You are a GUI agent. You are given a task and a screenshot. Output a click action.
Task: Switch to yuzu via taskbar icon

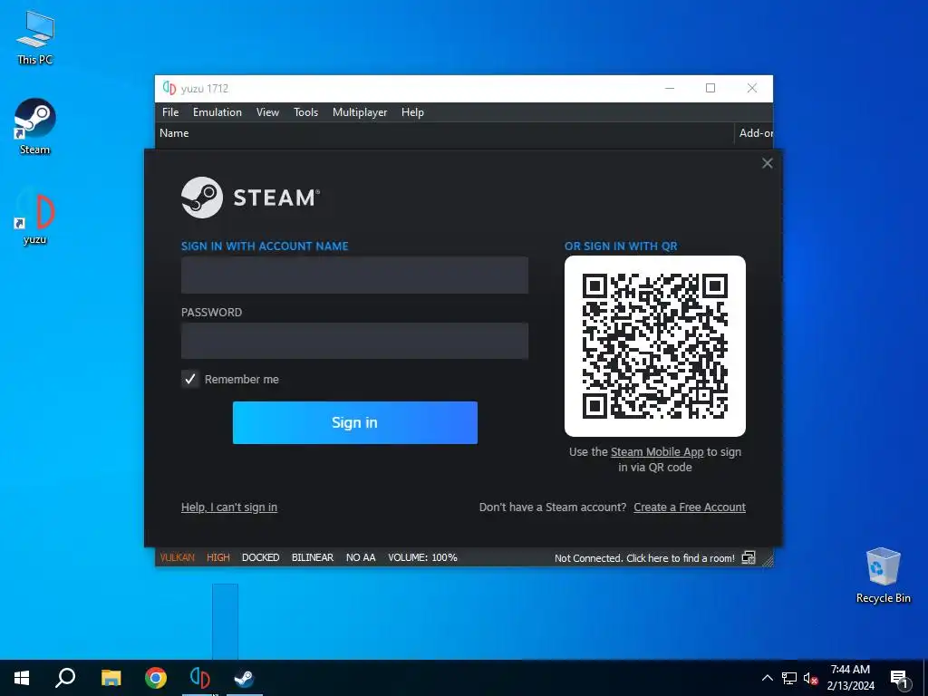(200, 678)
